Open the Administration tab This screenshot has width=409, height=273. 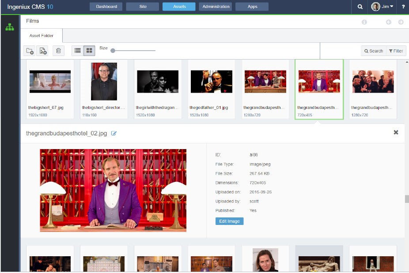point(216,7)
